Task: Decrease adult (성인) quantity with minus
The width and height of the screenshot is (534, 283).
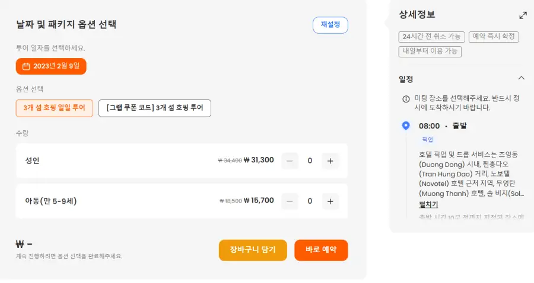Action: 290,160
